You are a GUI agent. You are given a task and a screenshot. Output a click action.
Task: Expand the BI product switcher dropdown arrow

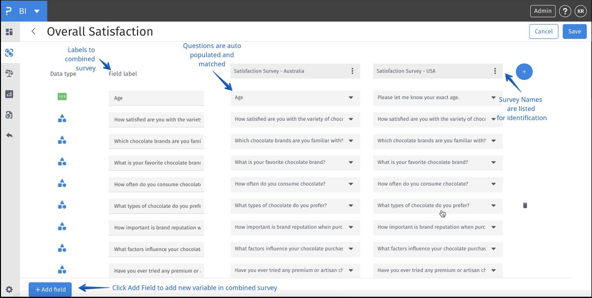point(37,11)
